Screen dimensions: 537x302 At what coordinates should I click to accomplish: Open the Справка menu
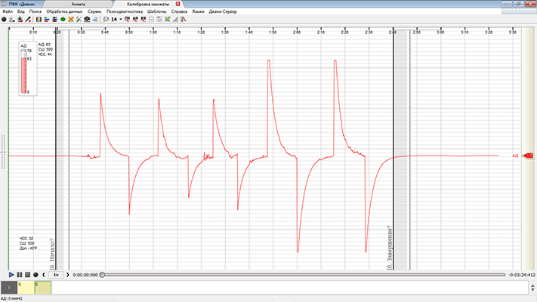[179, 11]
